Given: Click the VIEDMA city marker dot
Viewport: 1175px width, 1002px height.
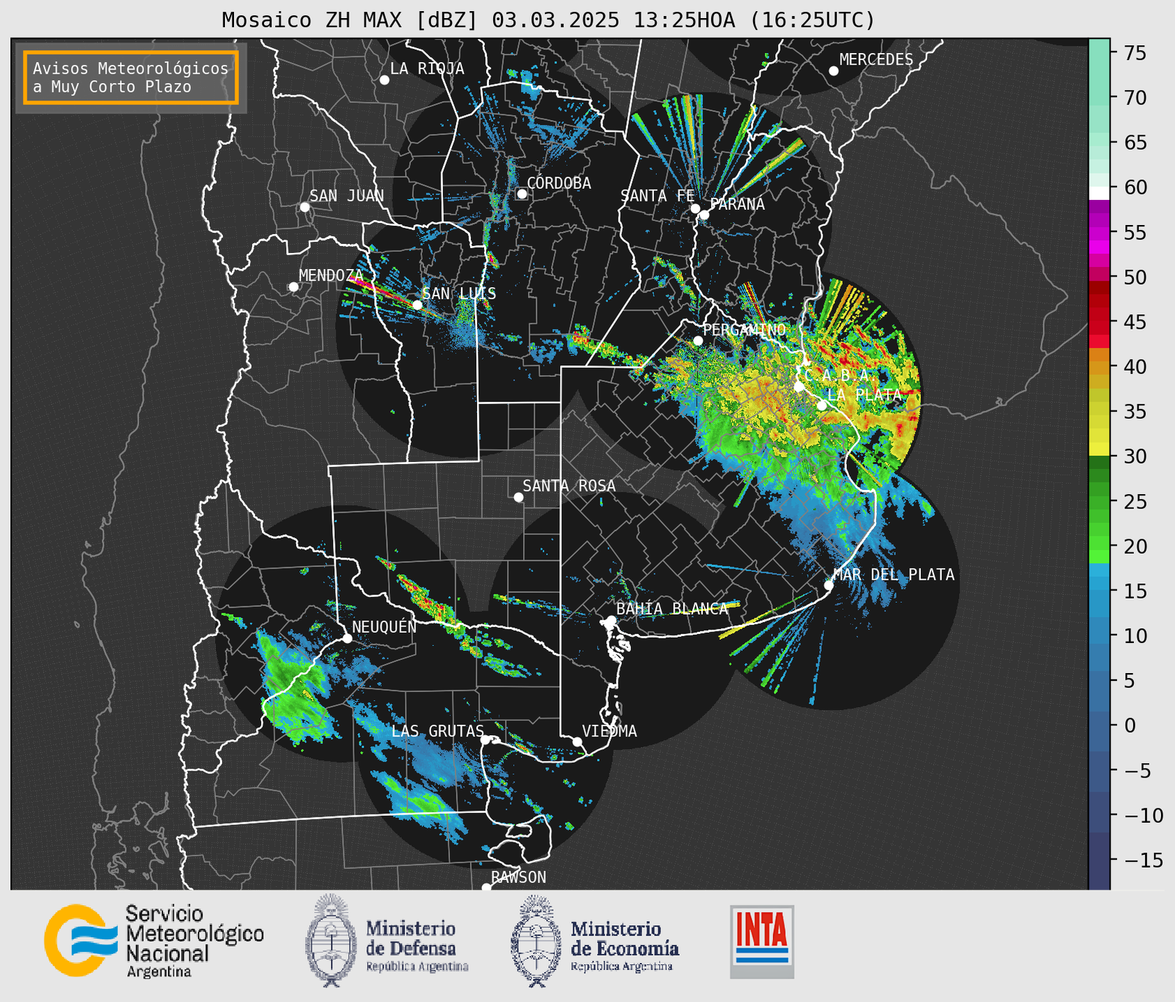Looking at the screenshot, I should 577,741.
